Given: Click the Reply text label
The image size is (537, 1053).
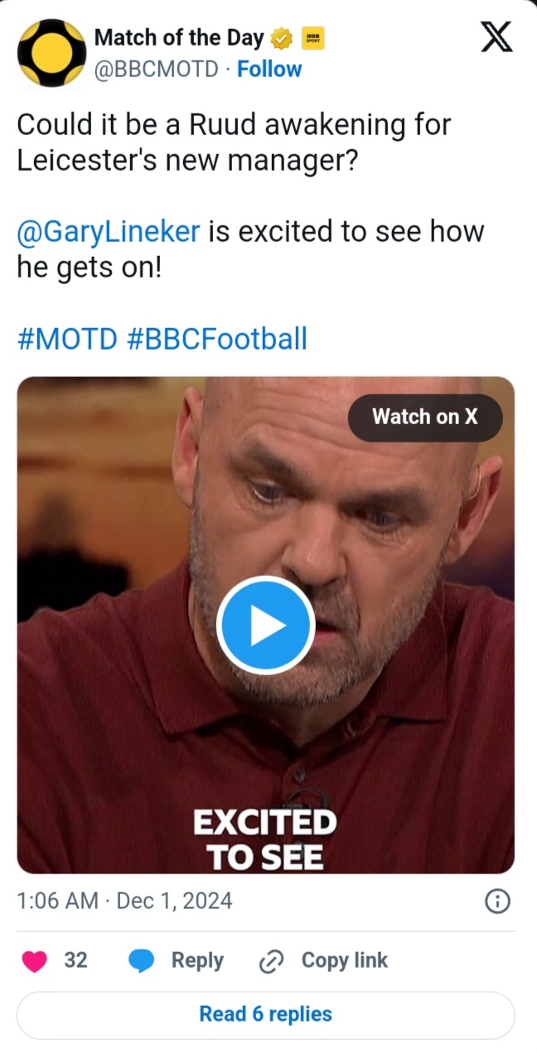Looking at the screenshot, I should click(x=197, y=960).
